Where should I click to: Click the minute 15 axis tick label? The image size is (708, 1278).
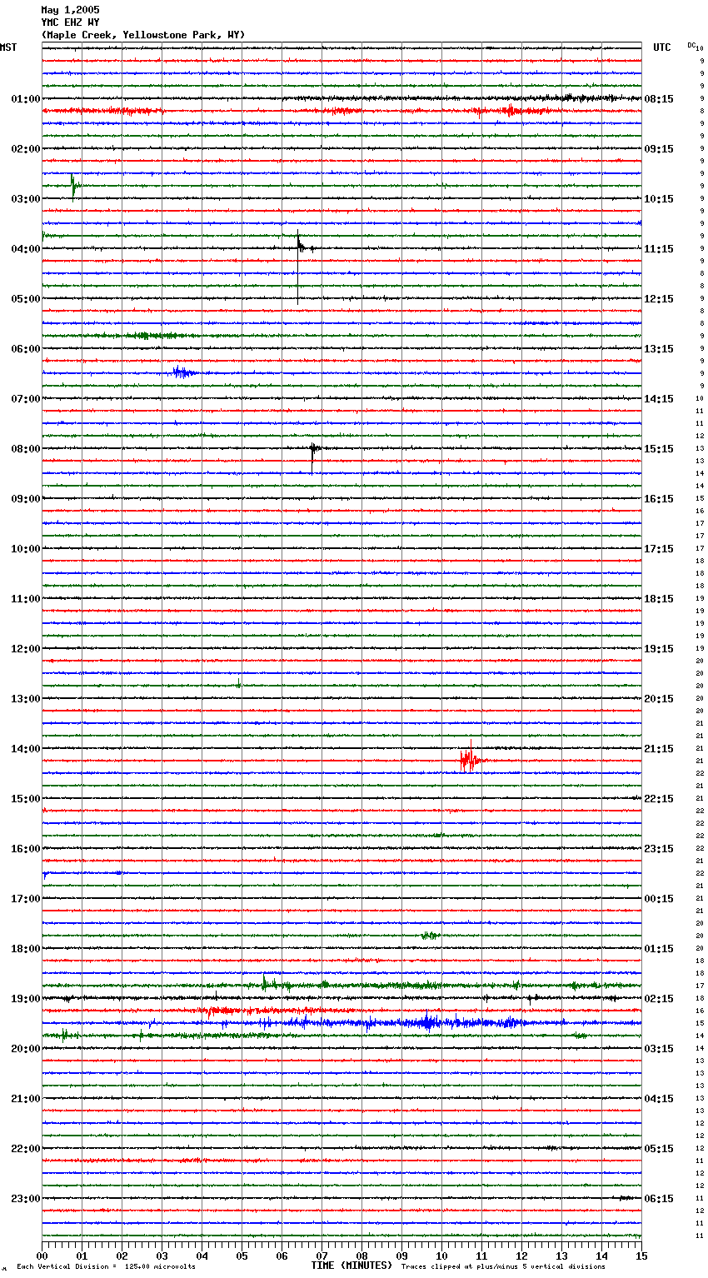641,1256
